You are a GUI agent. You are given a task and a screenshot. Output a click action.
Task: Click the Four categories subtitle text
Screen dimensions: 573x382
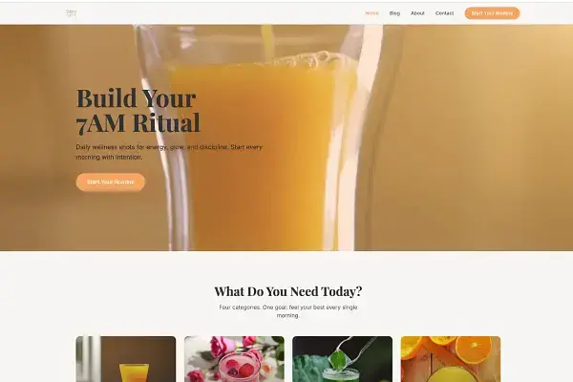click(288, 311)
